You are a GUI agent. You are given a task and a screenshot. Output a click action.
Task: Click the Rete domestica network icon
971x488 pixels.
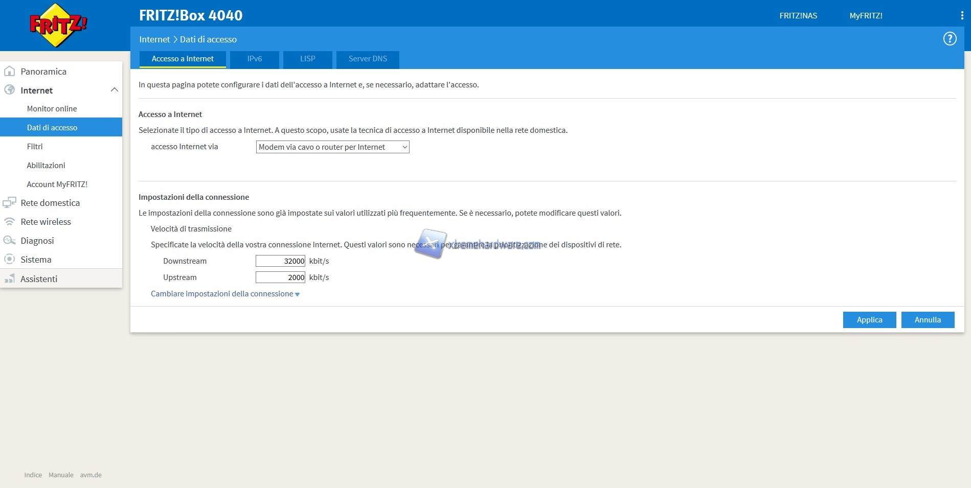pyautogui.click(x=9, y=203)
